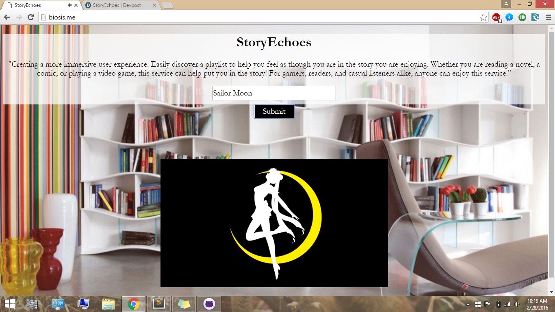Open the volume speaker tray icon

pos(517,304)
